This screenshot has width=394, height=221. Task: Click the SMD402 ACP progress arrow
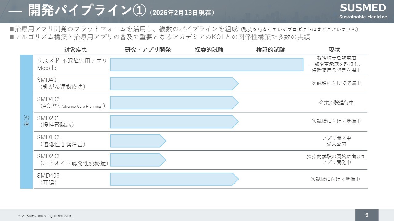tap(174, 103)
